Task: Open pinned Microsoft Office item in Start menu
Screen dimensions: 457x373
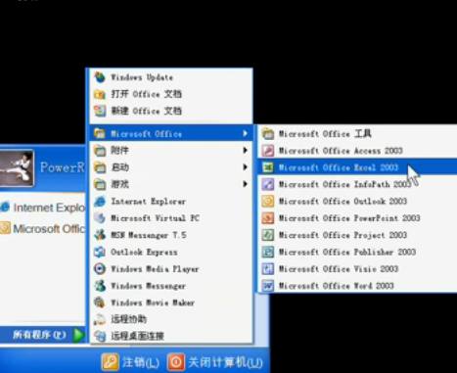Action: pos(43,228)
